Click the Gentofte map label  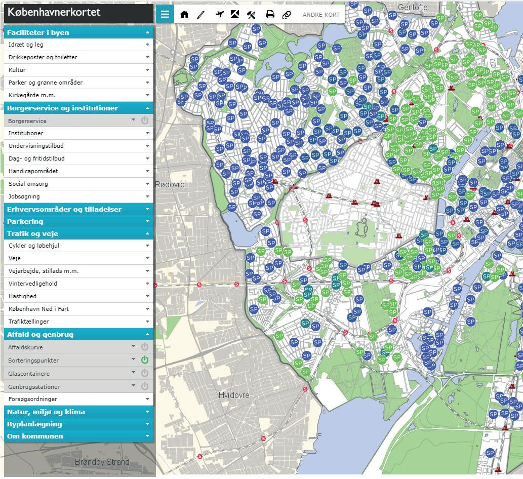click(x=413, y=7)
